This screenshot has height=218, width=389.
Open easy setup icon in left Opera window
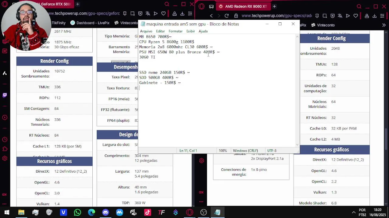pyautogui.click(x=190, y=14)
